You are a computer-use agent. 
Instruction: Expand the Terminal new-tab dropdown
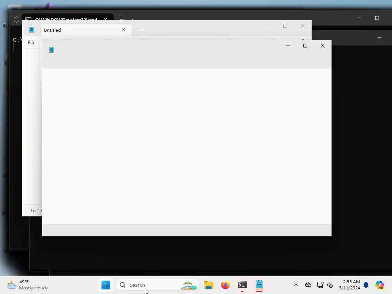point(133,19)
